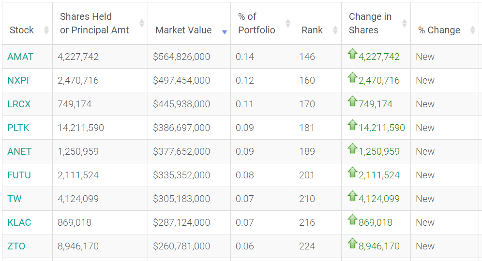
Task: Click green arrow in ZTO row
Action: (352, 244)
